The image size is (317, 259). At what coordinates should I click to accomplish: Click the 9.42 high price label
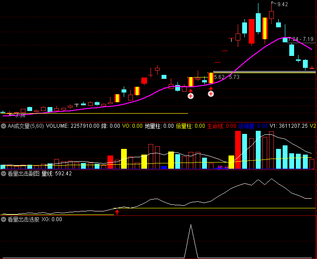click(x=282, y=4)
